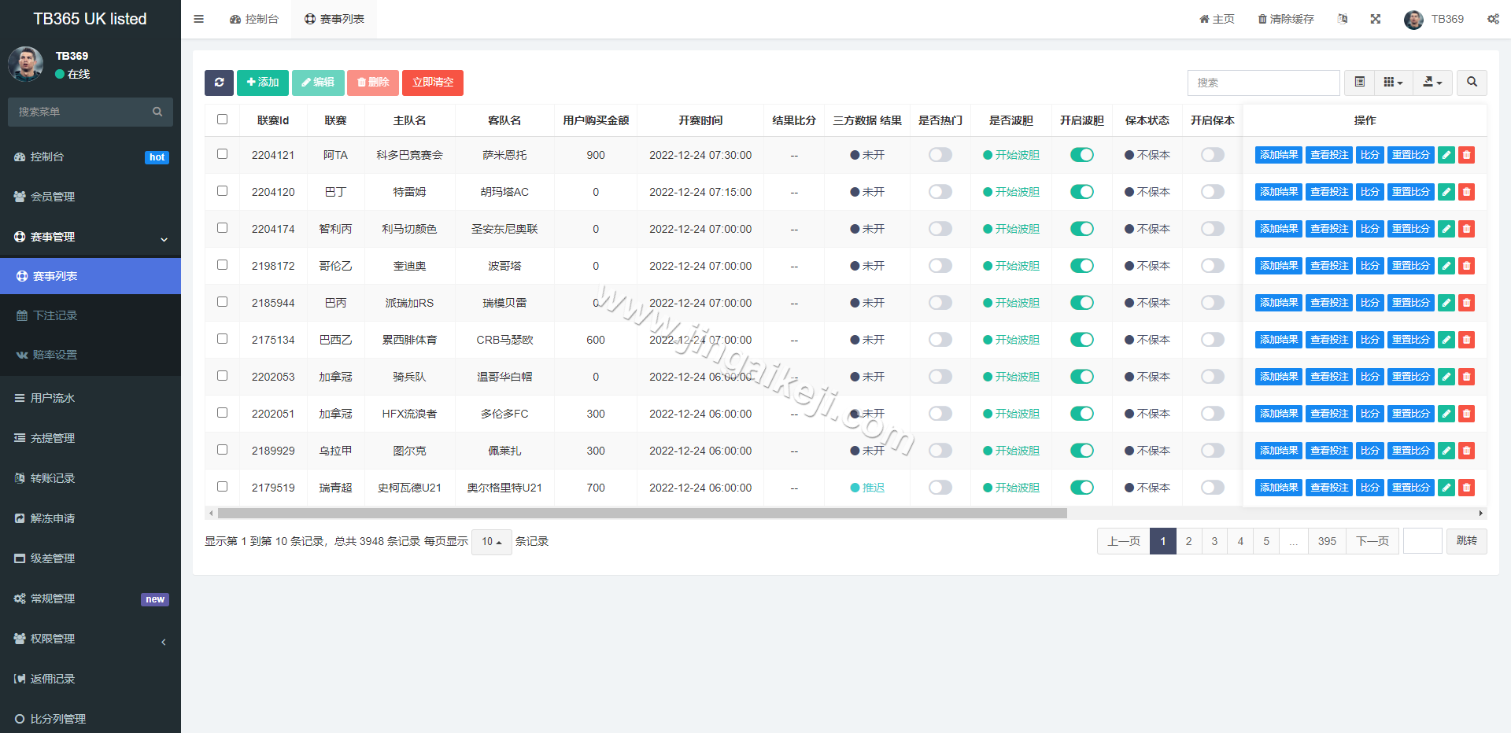Click the delete trash icon for match 2179519
The image size is (1511, 733).
coord(1465,488)
